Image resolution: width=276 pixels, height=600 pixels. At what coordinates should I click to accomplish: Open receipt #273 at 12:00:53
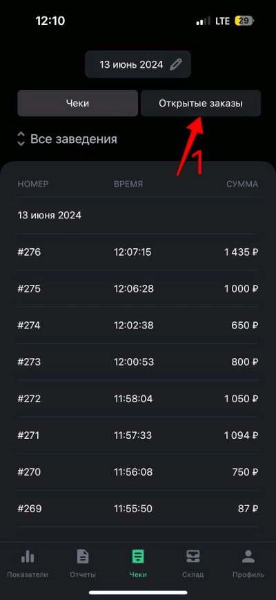click(x=138, y=362)
